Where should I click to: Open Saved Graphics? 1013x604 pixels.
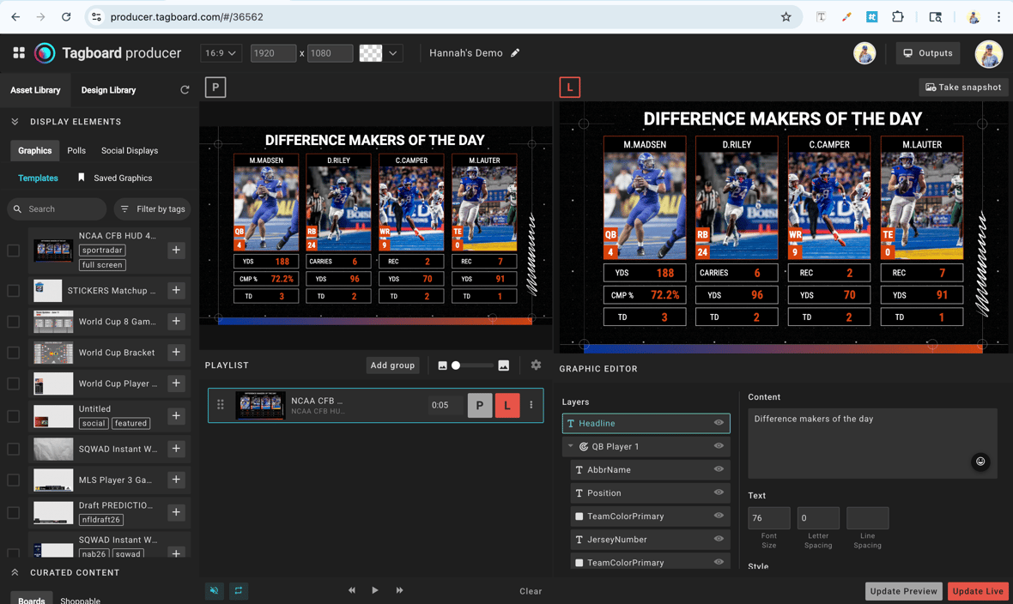point(116,178)
